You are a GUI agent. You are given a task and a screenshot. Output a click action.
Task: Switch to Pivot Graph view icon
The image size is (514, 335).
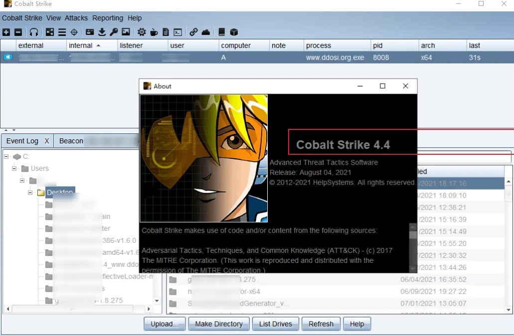(49, 32)
